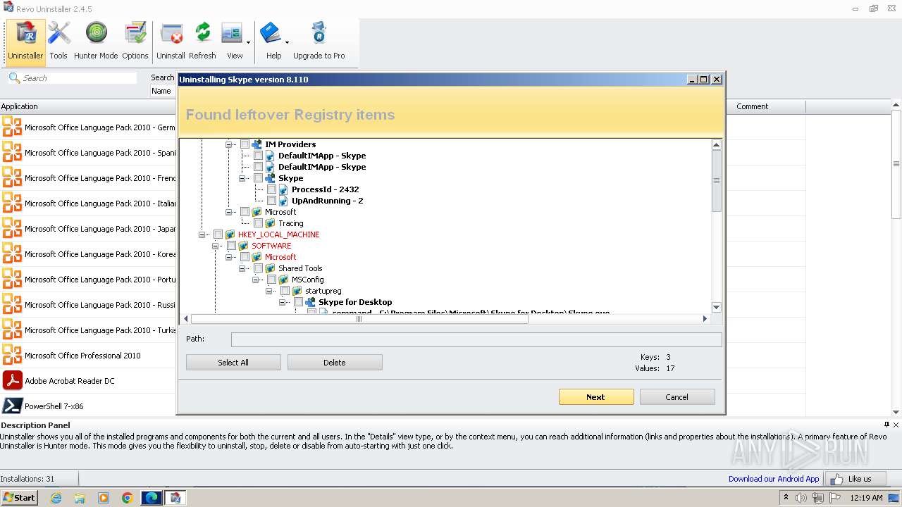902x507 pixels.
Task: Click the Adobe Acrobat Reader DC icon
Action: (13, 380)
